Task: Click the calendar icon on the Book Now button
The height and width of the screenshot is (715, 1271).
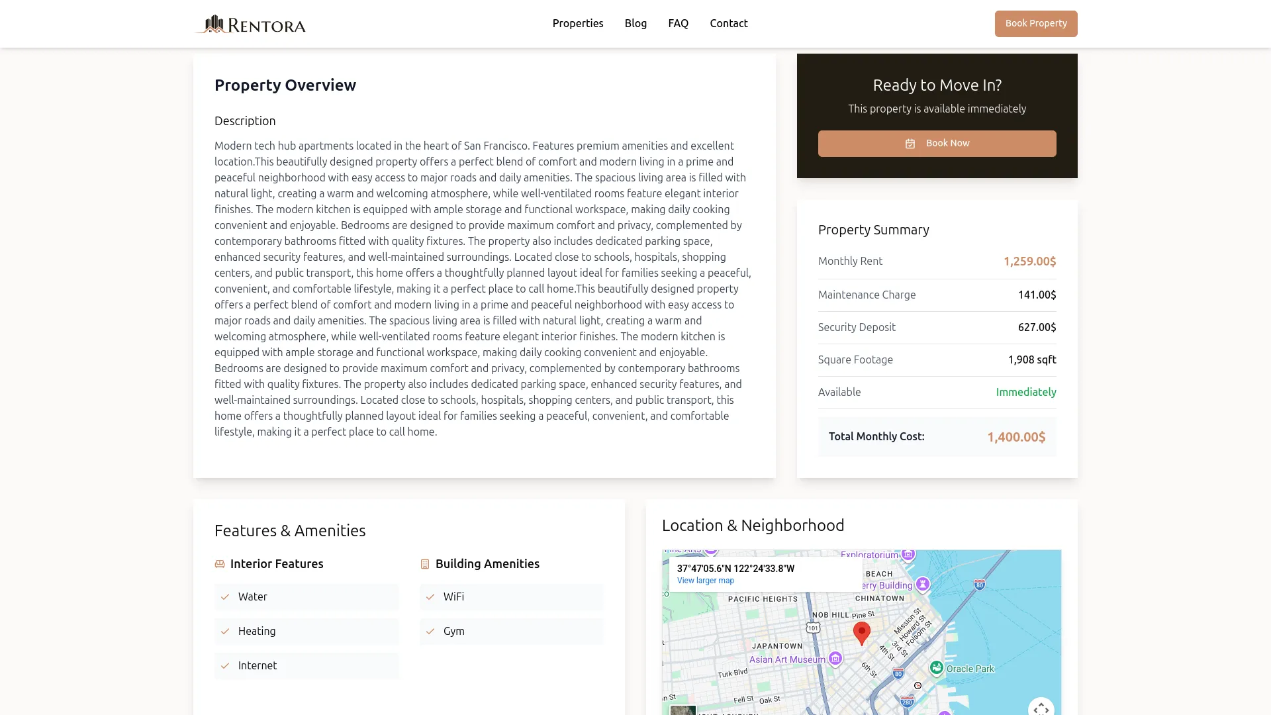Action: pos(910,143)
